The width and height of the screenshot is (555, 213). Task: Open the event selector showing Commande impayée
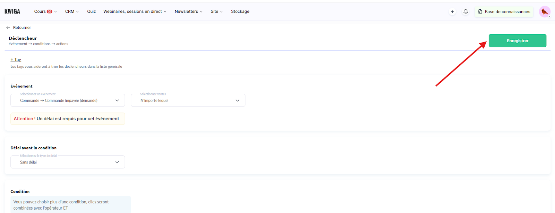68,101
